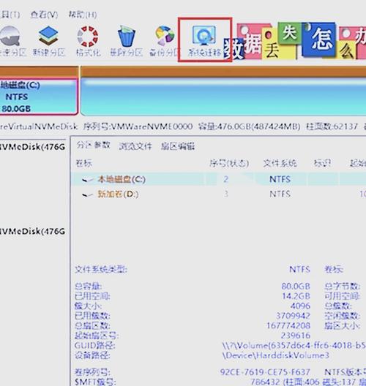Click NTFS cell in the 本地磁盘(C:) row

[x=280, y=179]
